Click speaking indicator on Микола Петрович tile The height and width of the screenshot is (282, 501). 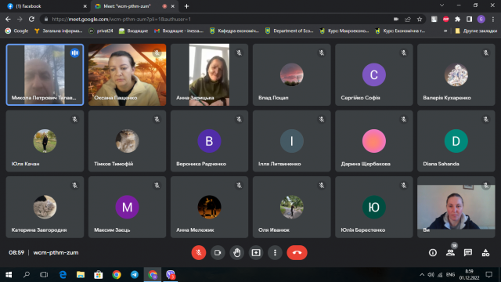(75, 53)
